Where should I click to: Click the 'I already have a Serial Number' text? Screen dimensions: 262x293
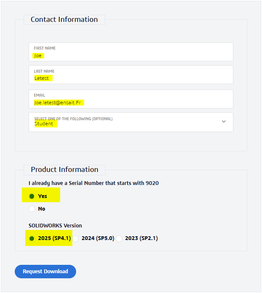point(93,183)
